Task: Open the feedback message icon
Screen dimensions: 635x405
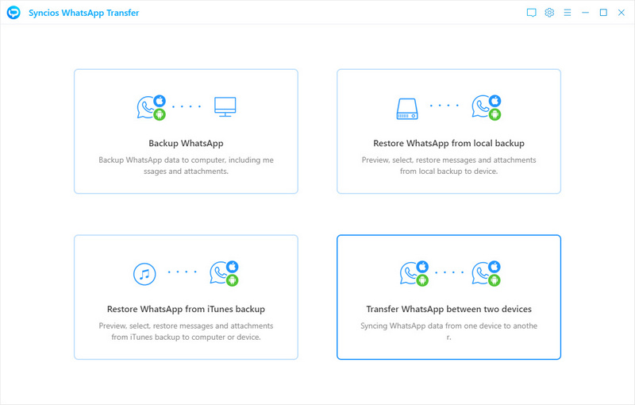Action: tap(531, 13)
